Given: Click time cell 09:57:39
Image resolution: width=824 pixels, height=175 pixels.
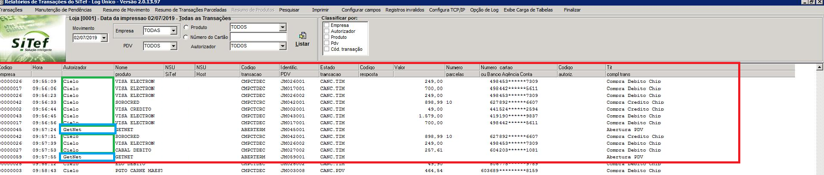Looking at the screenshot, I should point(44,143).
